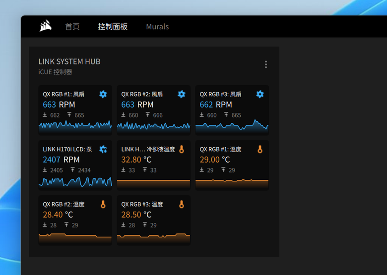Click the QX RGB #2 fan RPM graph
Image resolution: width=387 pixels, height=275 pixels.
point(153,128)
